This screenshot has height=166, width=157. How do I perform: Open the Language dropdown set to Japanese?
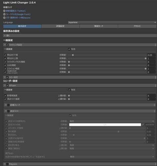112,22
